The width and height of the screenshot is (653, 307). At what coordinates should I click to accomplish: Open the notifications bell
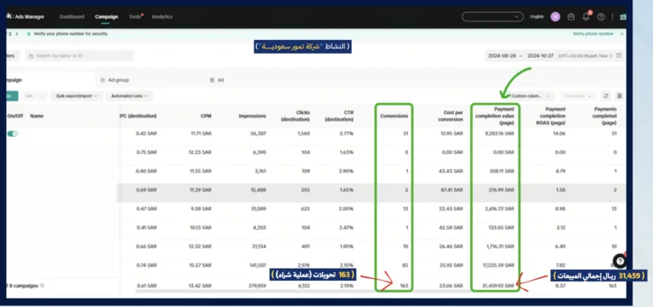(x=586, y=17)
